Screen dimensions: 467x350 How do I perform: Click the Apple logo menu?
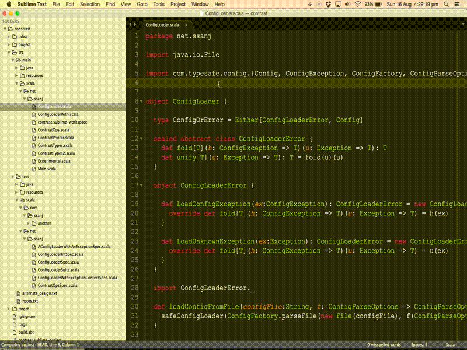point(8,4)
